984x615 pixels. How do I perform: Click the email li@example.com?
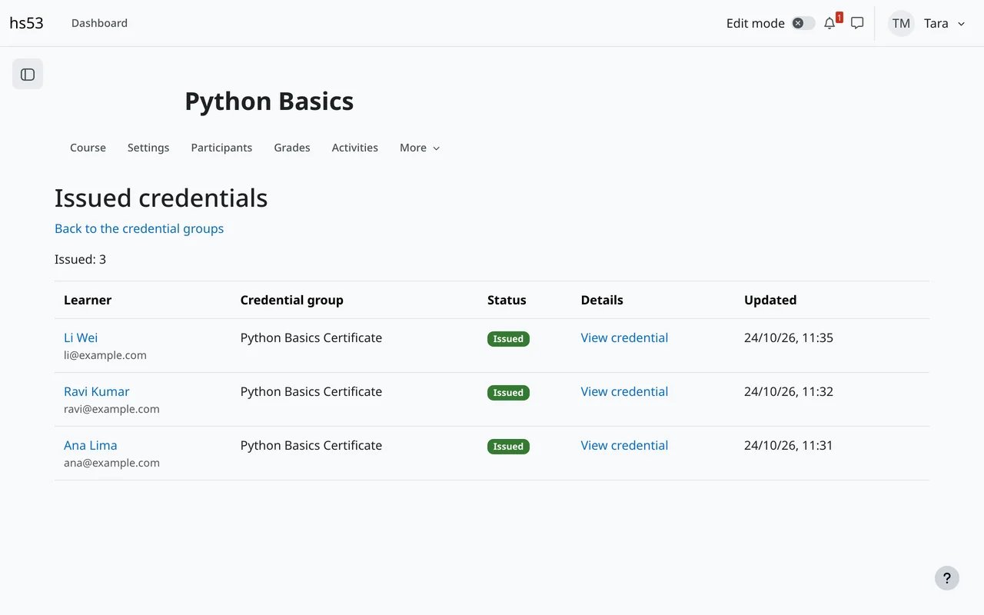(105, 355)
